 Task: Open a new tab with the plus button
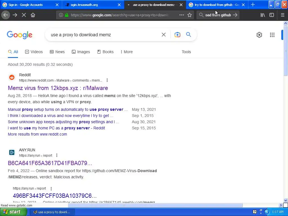click(x=253, y=4)
